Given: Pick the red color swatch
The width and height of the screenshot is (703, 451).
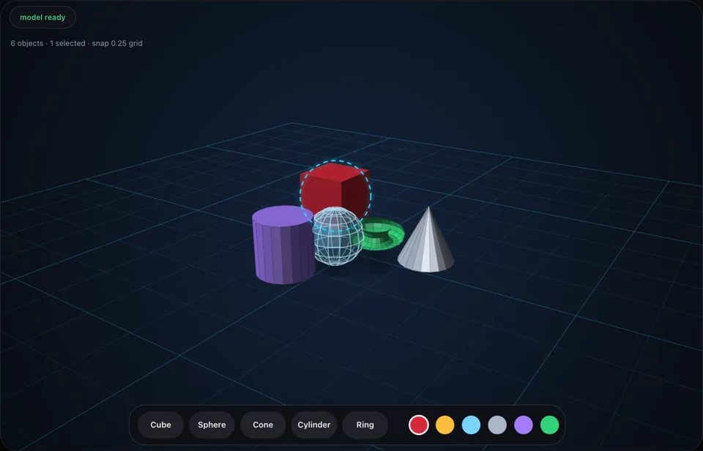Looking at the screenshot, I should [419, 425].
